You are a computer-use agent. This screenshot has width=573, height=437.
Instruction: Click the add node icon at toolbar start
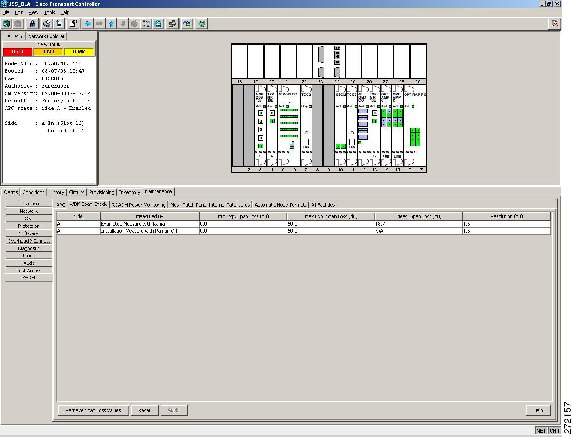6,24
